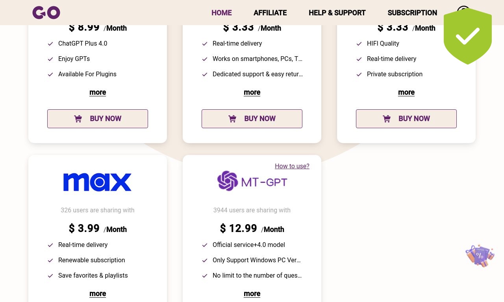
Task: Click cart icon in HIFI Quality card button
Action: click(x=387, y=119)
